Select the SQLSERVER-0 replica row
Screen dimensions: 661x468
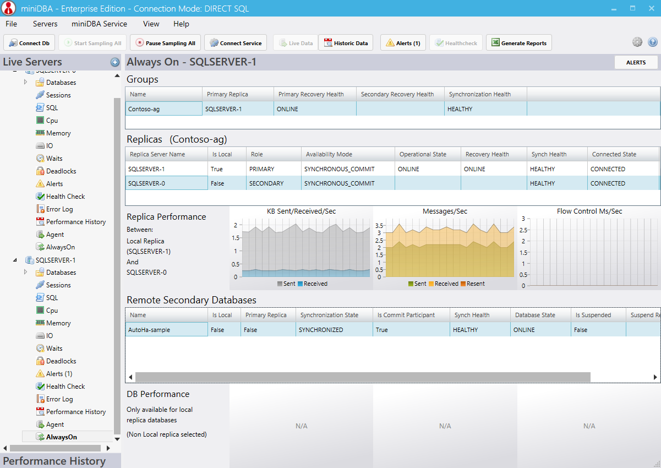pyautogui.click(x=392, y=183)
